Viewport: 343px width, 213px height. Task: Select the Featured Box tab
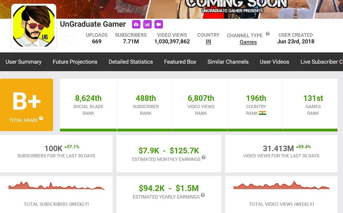(180, 62)
